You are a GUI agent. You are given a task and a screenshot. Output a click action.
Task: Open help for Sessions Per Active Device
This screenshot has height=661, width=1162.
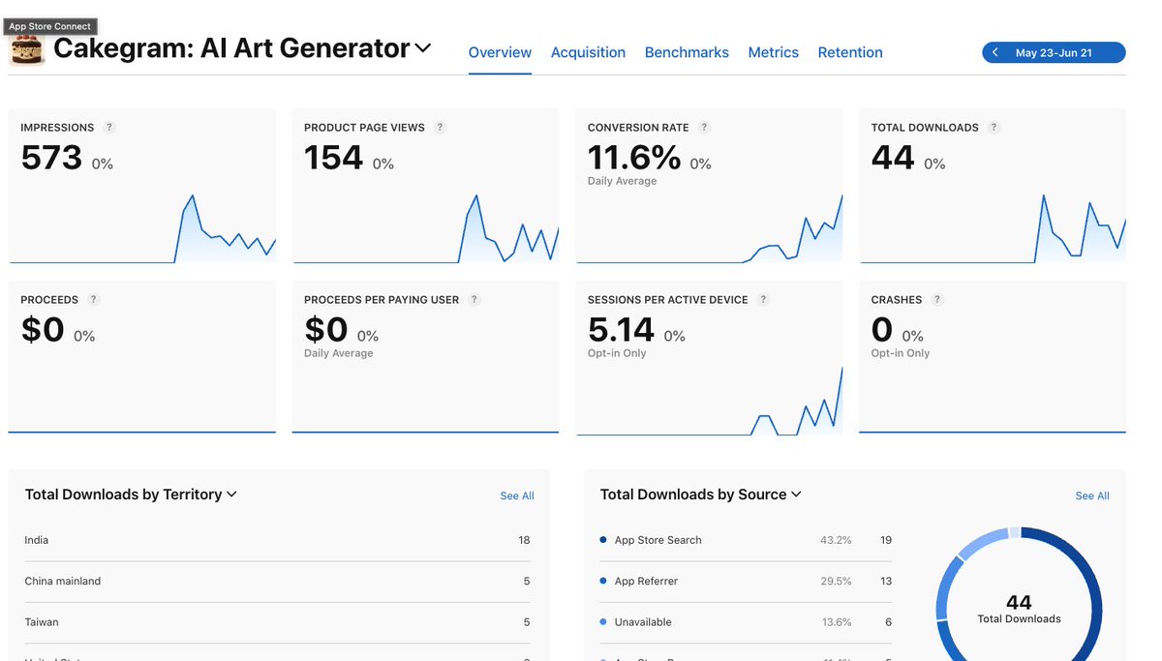tap(763, 299)
